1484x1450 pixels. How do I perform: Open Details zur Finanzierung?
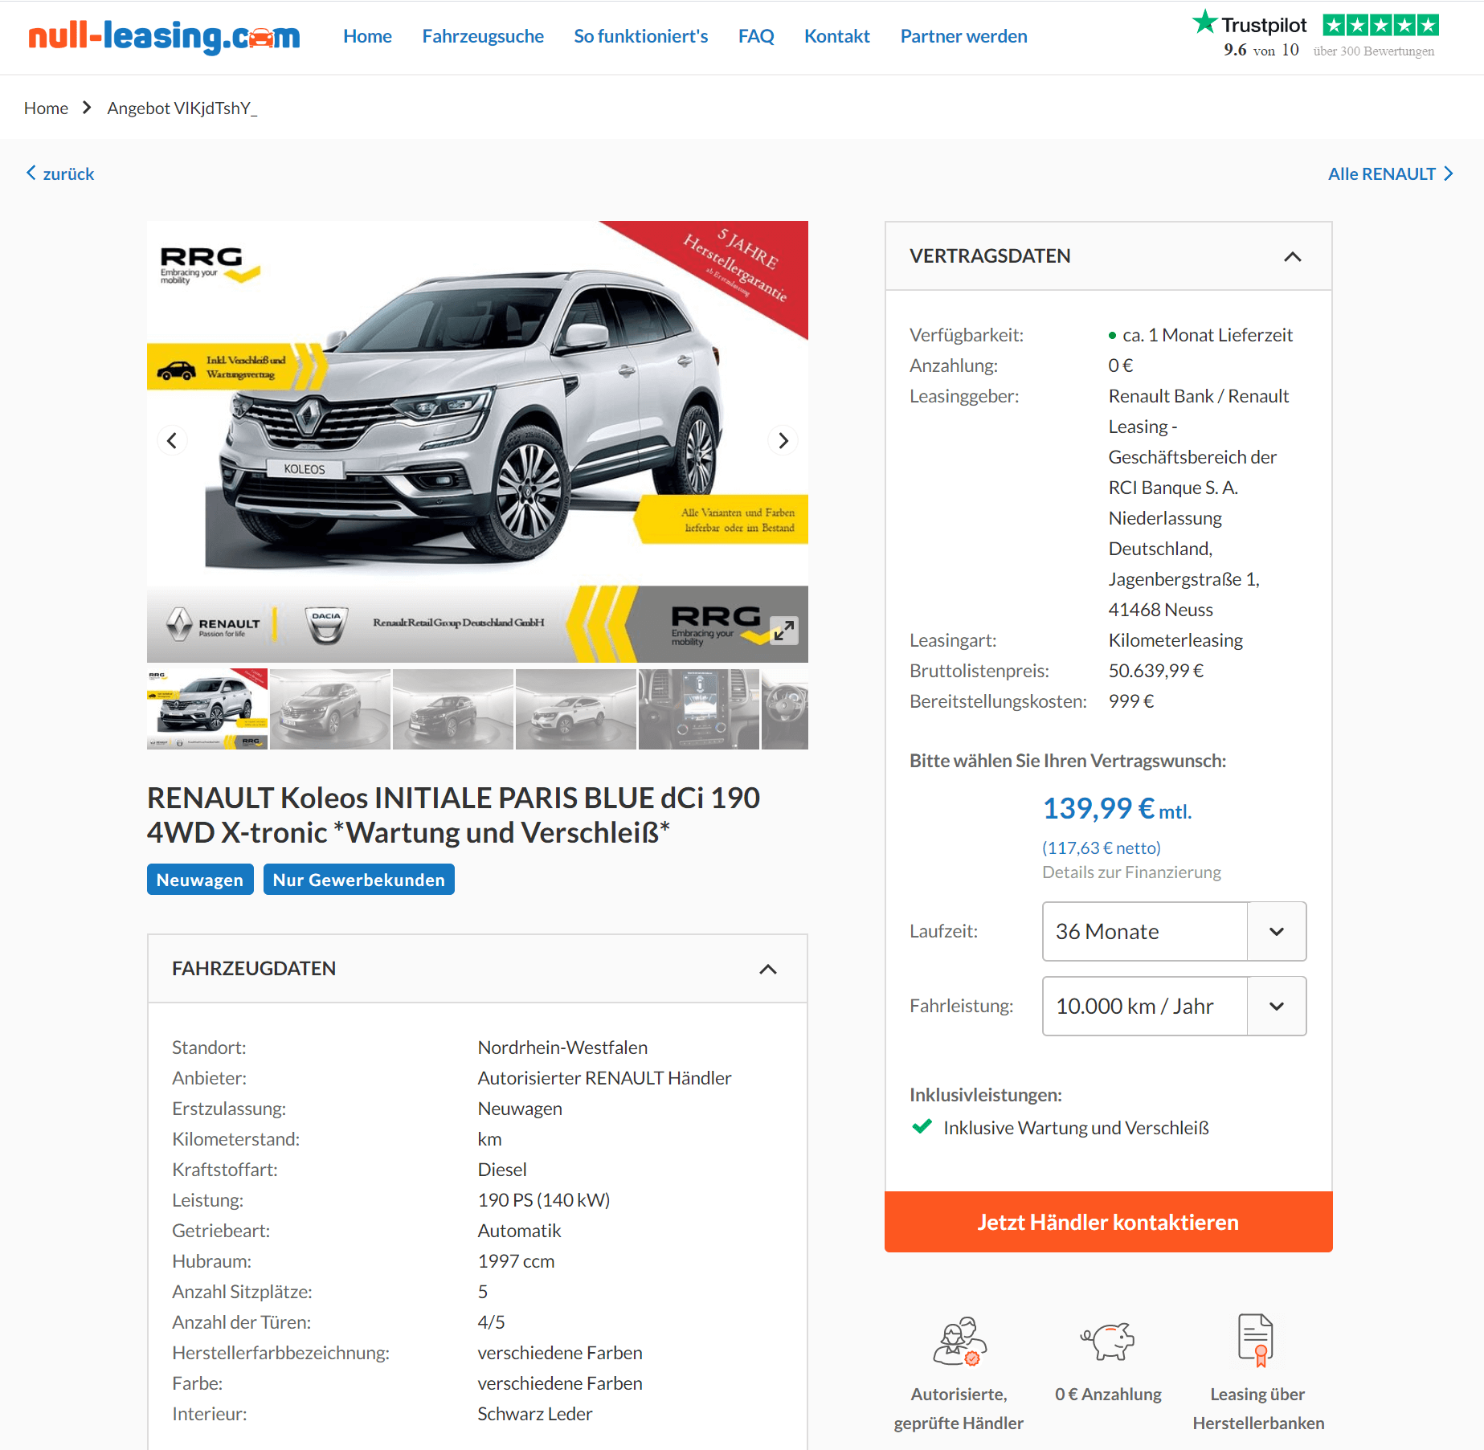pos(1131,872)
